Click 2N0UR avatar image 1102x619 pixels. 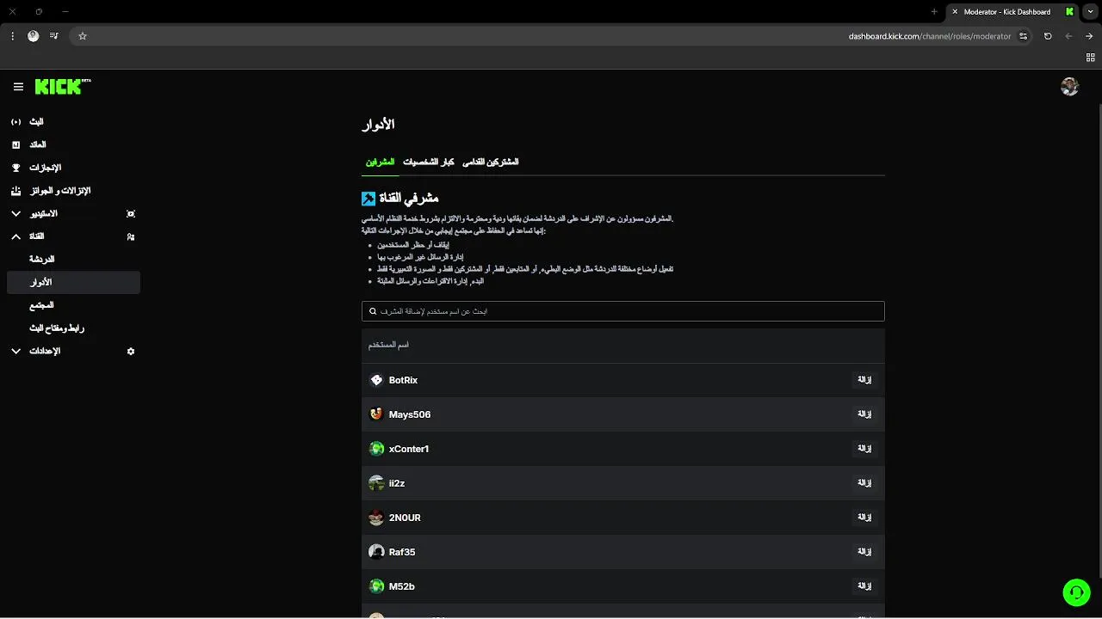click(x=376, y=518)
